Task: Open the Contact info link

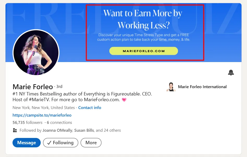Action: (89, 108)
